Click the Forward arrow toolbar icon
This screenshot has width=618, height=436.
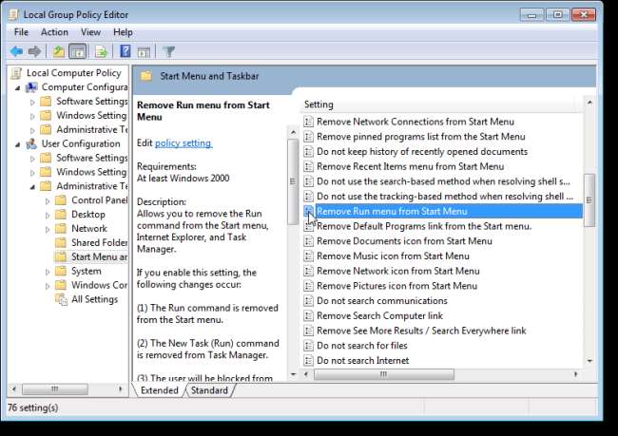click(x=34, y=51)
